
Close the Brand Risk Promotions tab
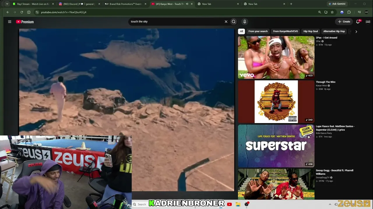(145, 4)
